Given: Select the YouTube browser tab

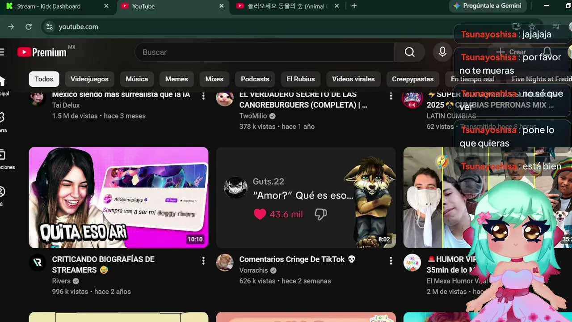Looking at the screenshot, I should (x=173, y=6).
